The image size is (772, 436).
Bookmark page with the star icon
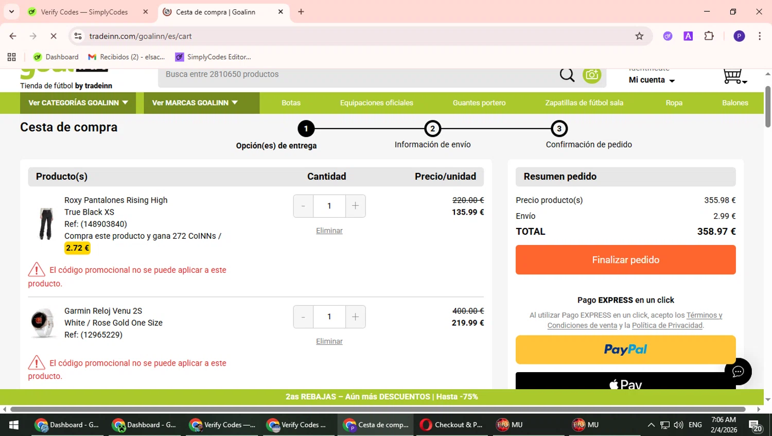pos(639,36)
